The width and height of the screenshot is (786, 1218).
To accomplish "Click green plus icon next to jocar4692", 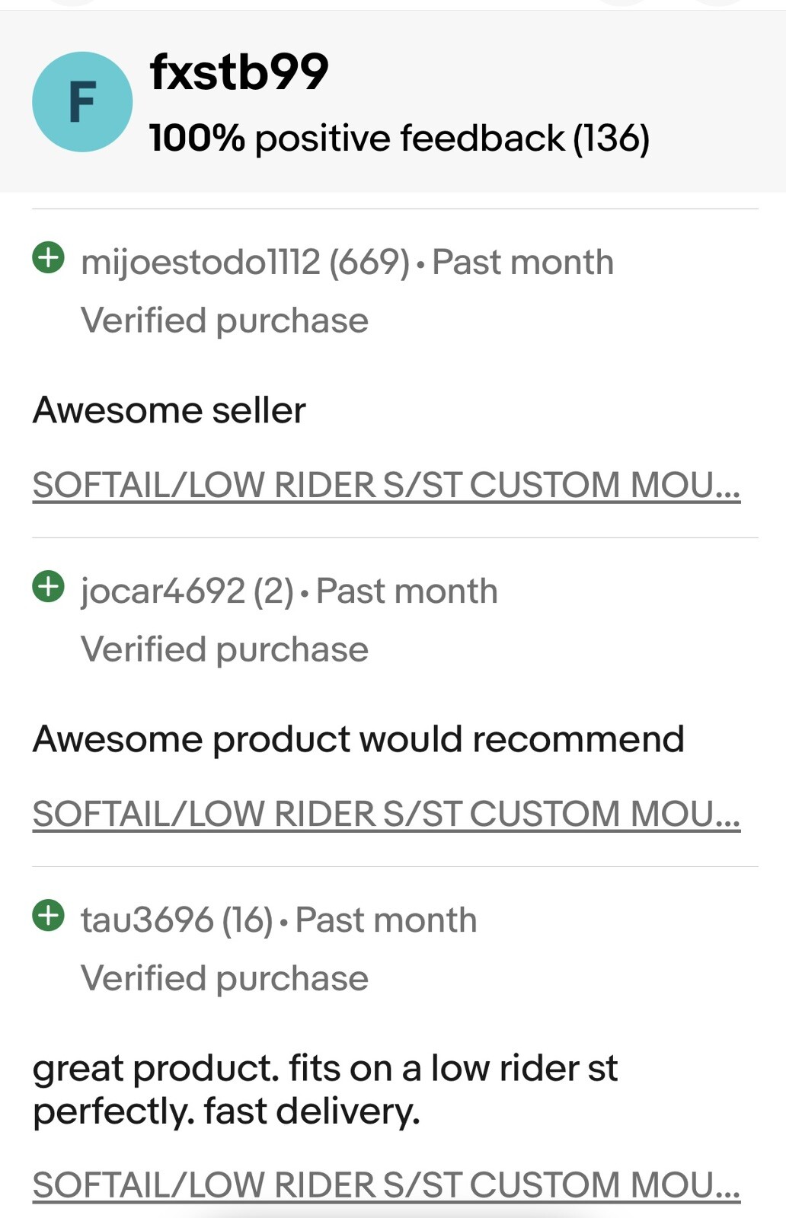I will (x=49, y=586).
